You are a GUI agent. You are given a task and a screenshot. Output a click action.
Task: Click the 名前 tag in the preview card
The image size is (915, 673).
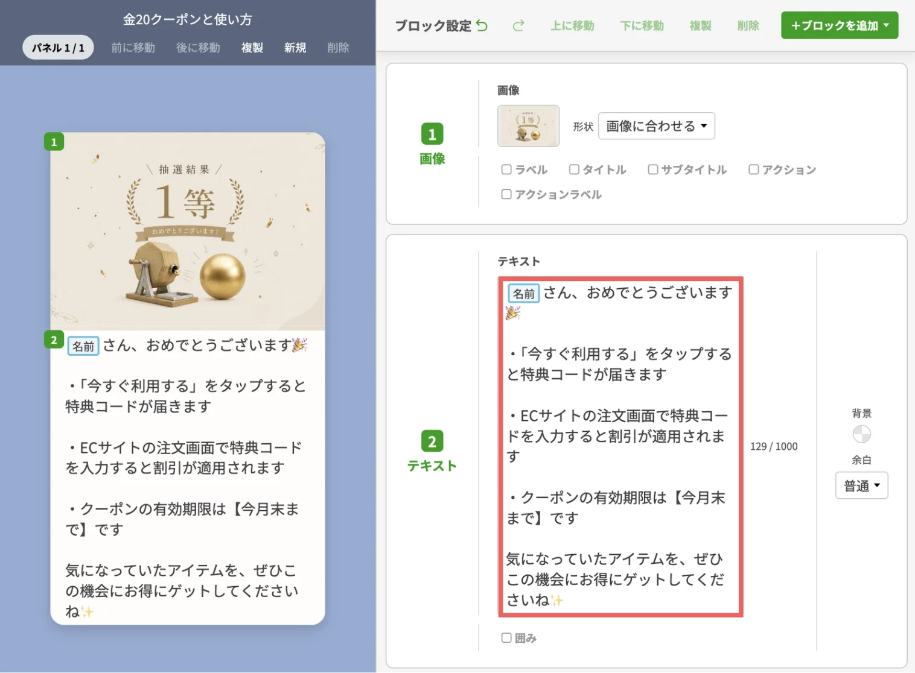click(83, 346)
